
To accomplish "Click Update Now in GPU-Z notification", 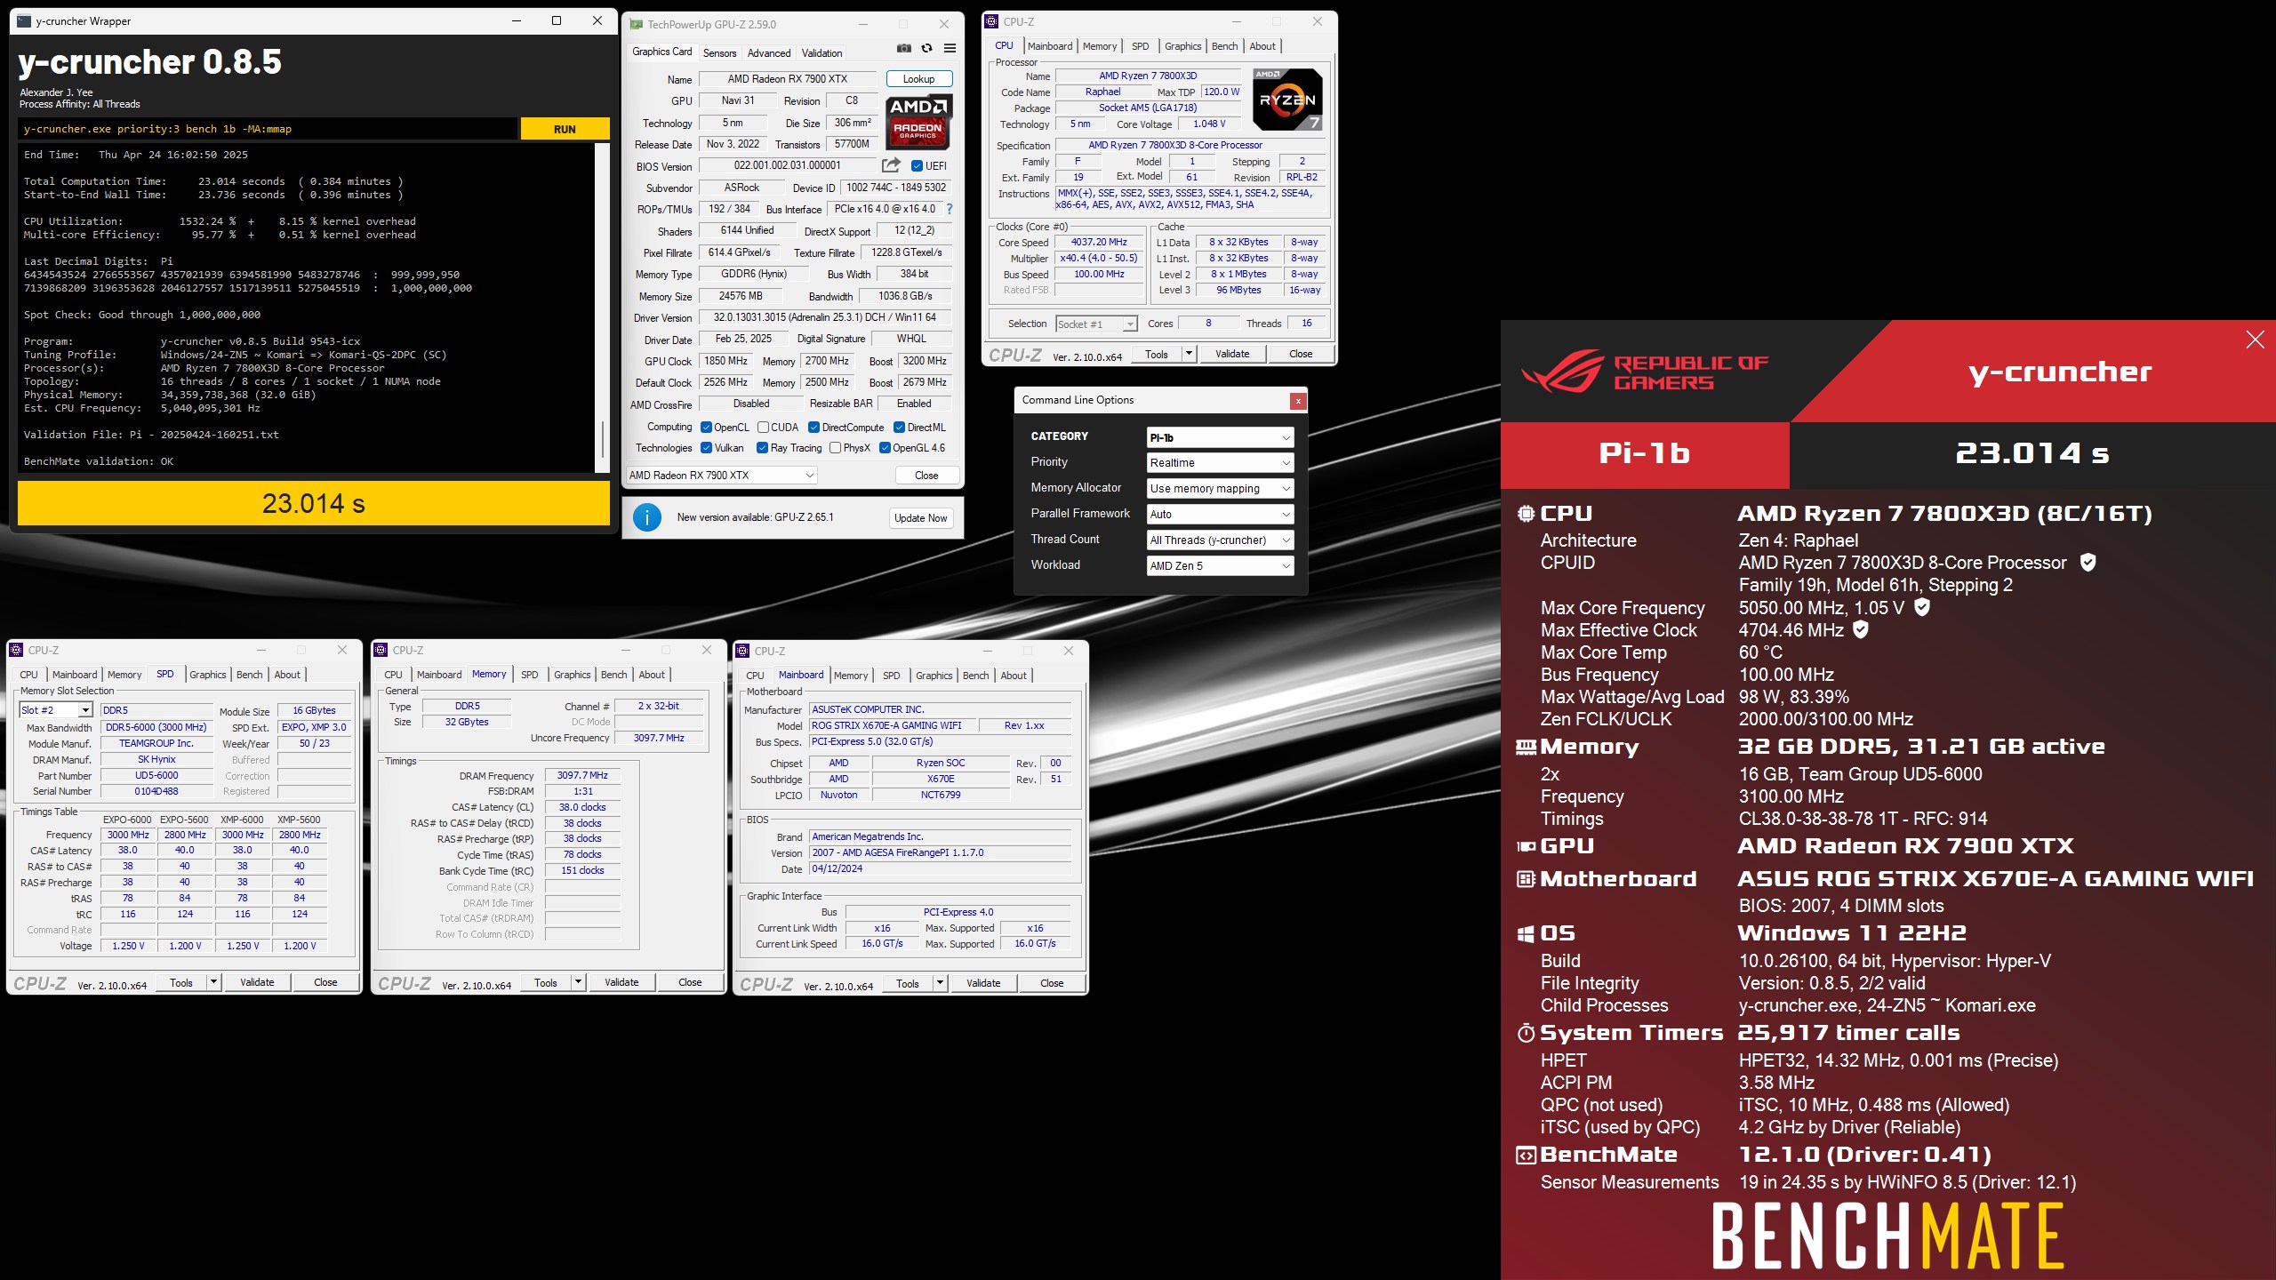I will tap(921, 518).
